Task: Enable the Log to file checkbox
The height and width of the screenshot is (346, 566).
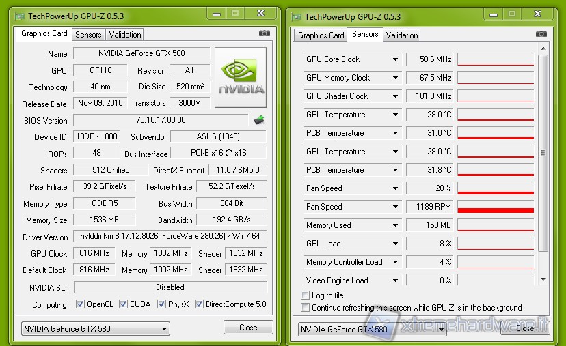Action: [306, 295]
